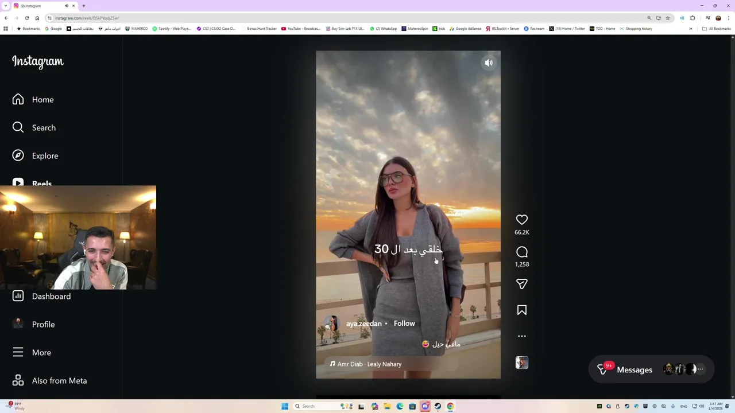The width and height of the screenshot is (735, 413).
Task: Mute the Instagram tab via its speaker icon
Action: 66,6
